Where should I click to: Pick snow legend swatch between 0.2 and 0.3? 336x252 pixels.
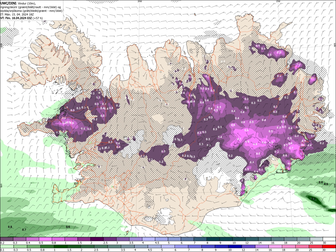pos(7,239)
